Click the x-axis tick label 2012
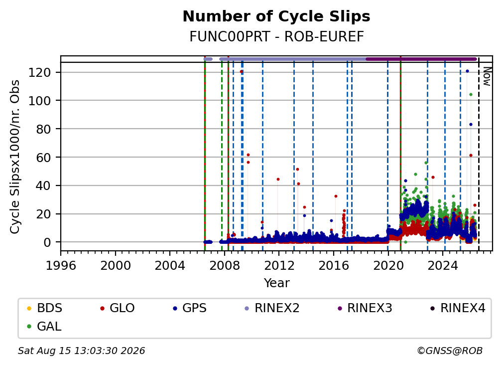 coord(279,266)
